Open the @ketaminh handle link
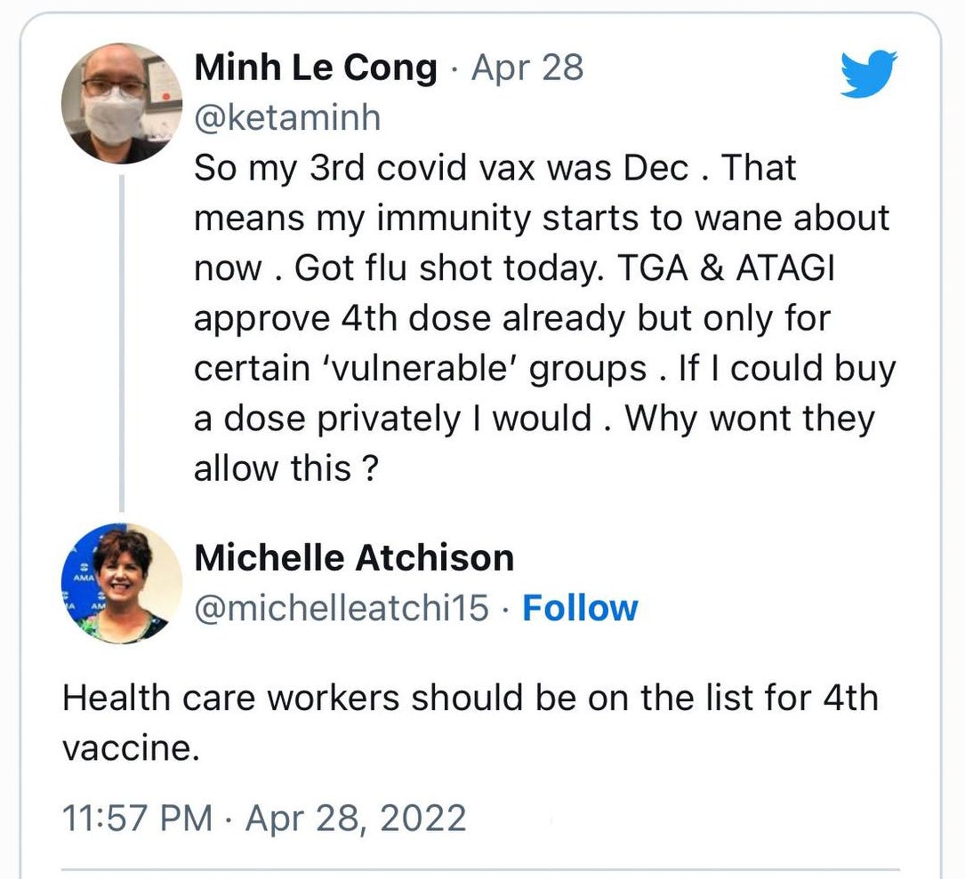965x879 pixels. click(287, 116)
